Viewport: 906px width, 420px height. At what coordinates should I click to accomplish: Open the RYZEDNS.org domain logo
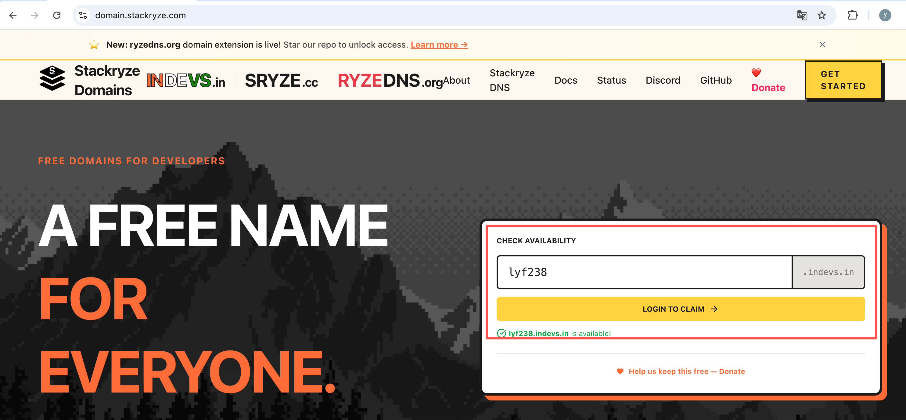(x=390, y=81)
